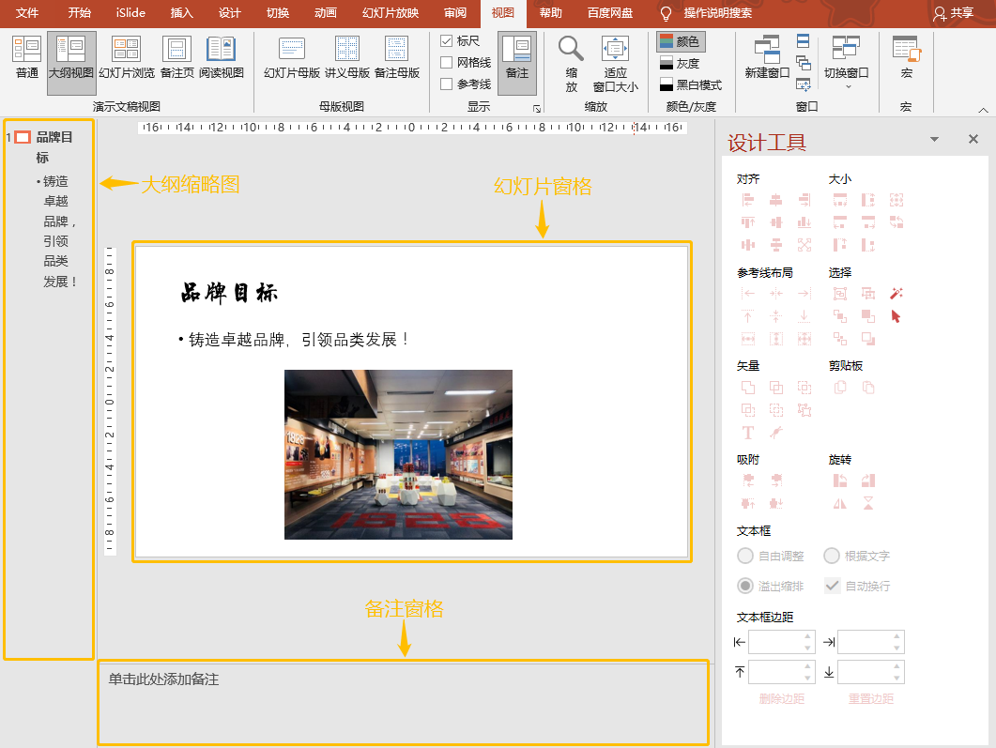Click the union shapes icon under 矢量
The width and height of the screenshot is (996, 748).
[748, 388]
